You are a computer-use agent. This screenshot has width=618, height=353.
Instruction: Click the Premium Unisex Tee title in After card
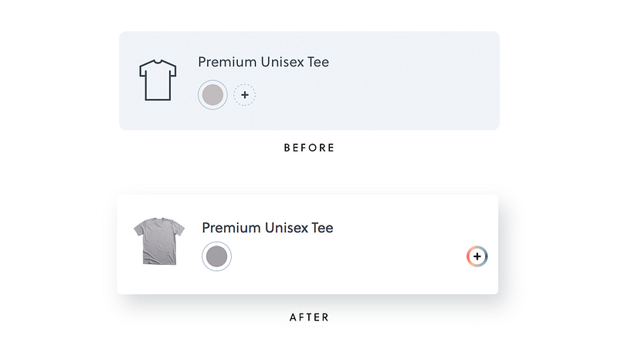click(267, 228)
